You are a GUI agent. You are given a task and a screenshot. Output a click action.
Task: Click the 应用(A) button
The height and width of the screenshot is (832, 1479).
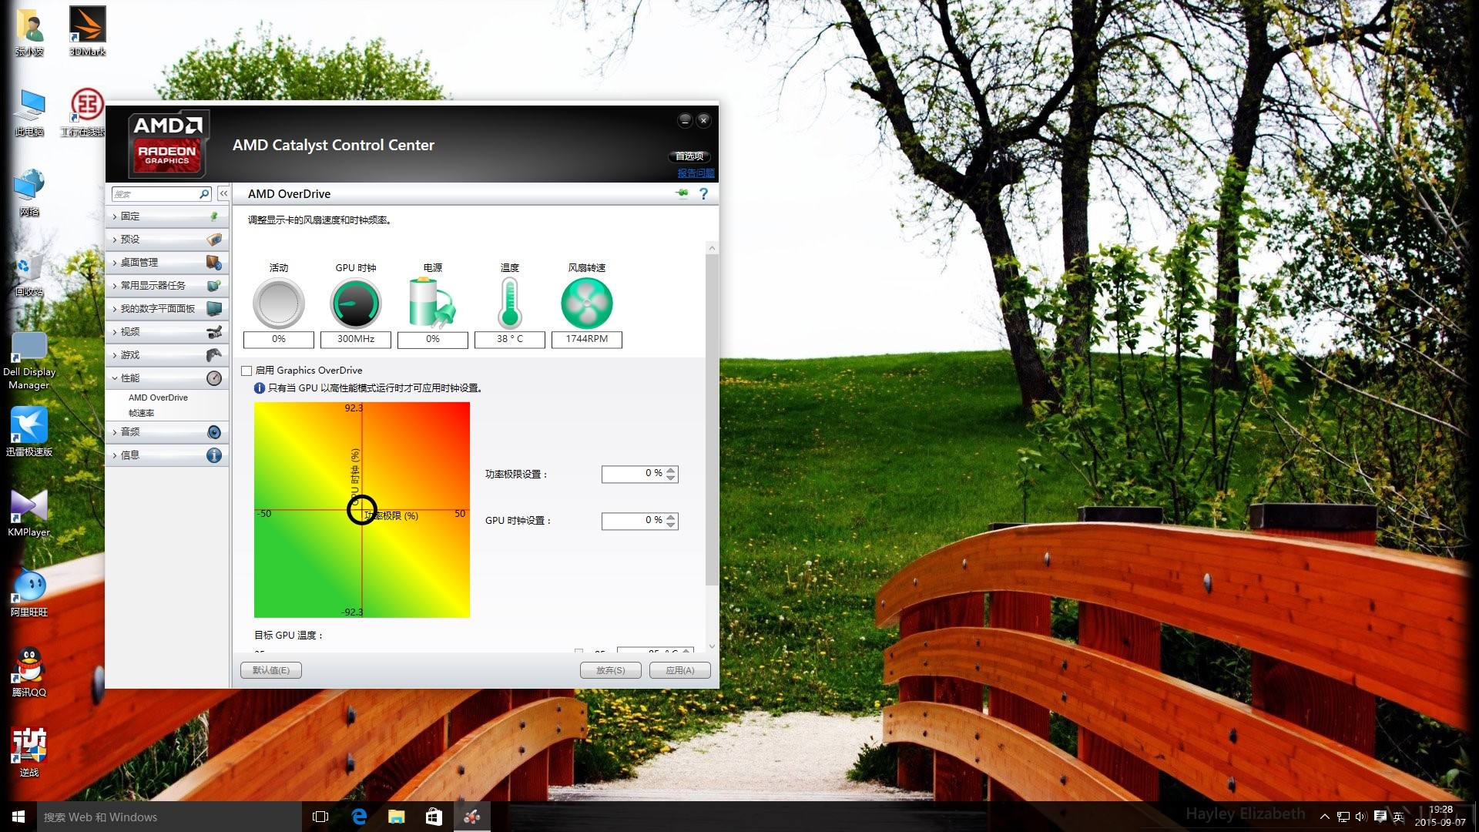(x=680, y=670)
